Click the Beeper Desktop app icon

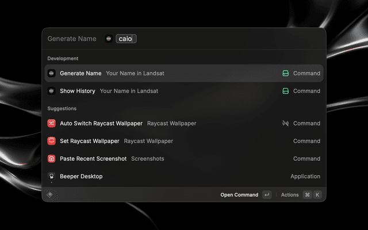[x=51, y=177]
